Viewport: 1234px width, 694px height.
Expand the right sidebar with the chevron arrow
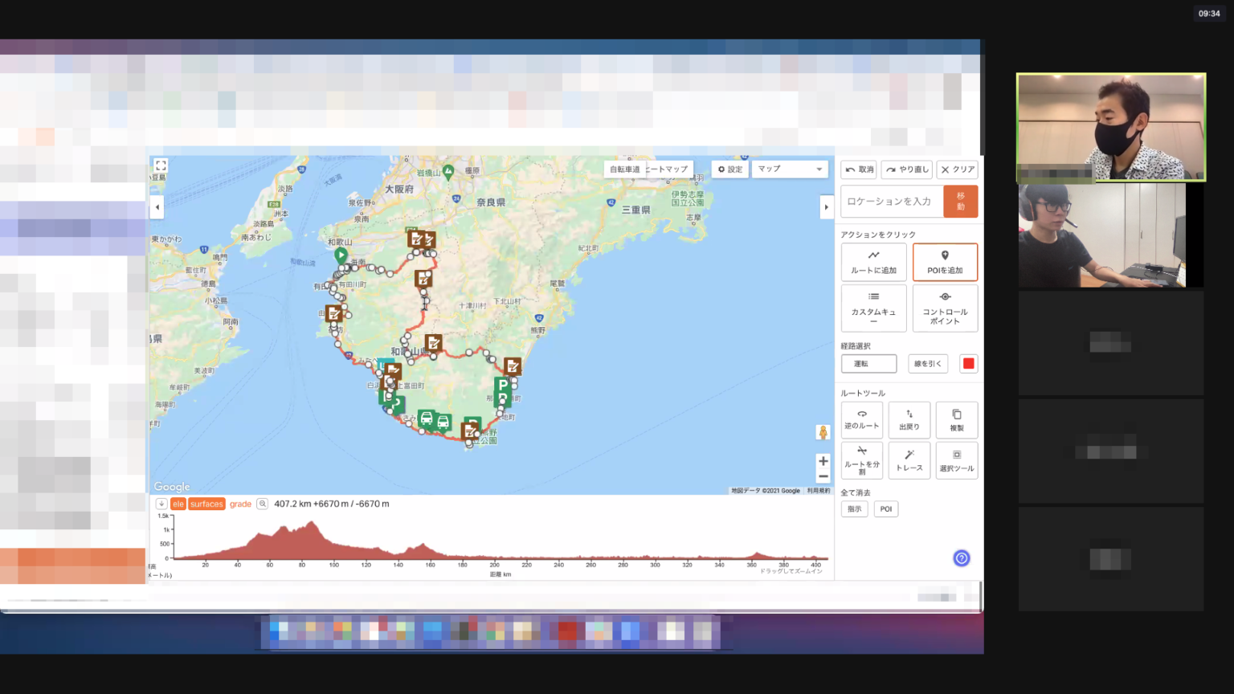click(827, 207)
